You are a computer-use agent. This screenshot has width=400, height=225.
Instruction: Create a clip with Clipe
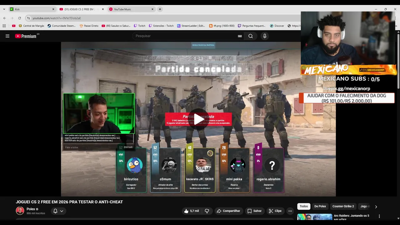pos(275,211)
